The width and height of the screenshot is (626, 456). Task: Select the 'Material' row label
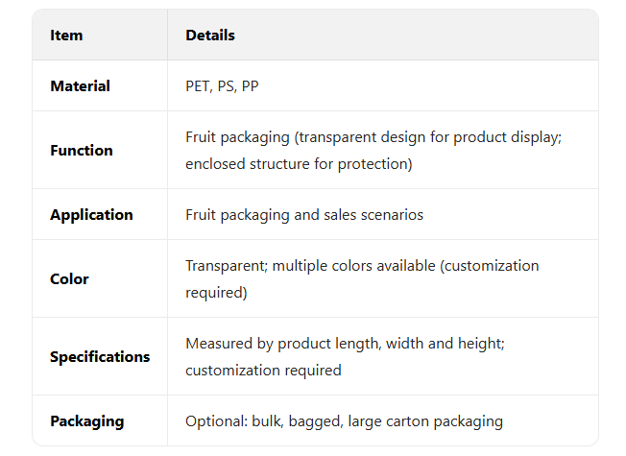(x=80, y=86)
